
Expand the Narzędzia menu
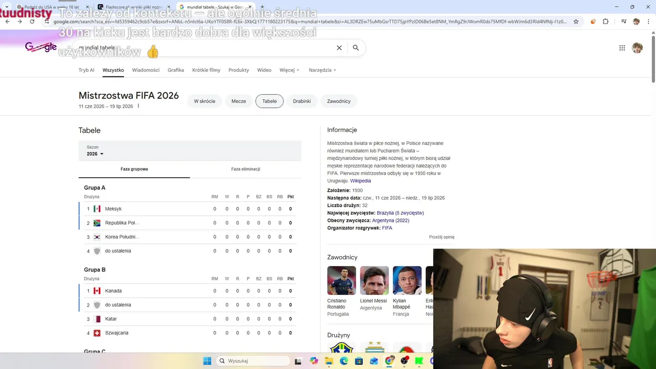click(x=322, y=70)
